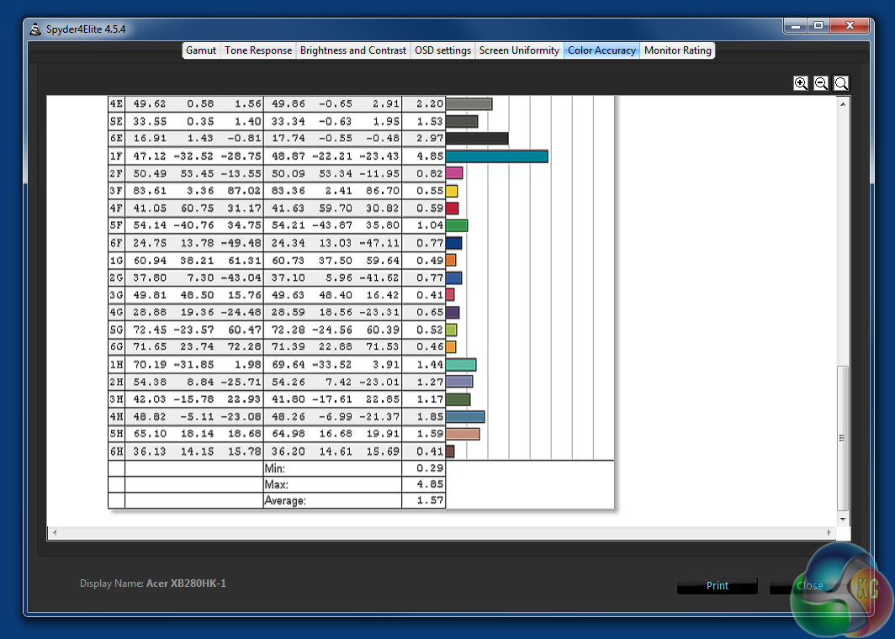Click the yellow bar for patch 3F
The image size is (895, 639).
452,191
